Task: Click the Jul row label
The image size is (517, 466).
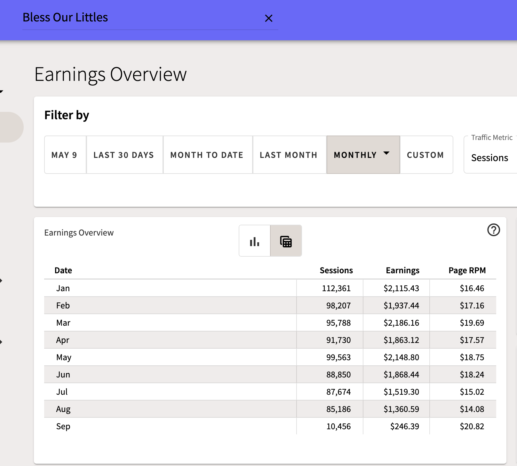Action: [x=62, y=392]
